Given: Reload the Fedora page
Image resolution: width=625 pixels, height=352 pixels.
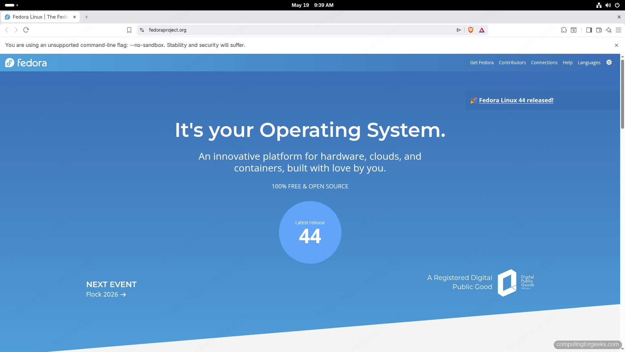Looking at the screenshot, I should [26, 30].
